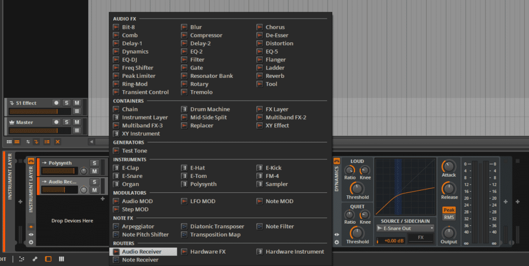Solo the S1 Effect track
529x266 pixels.
coord(67,103)
